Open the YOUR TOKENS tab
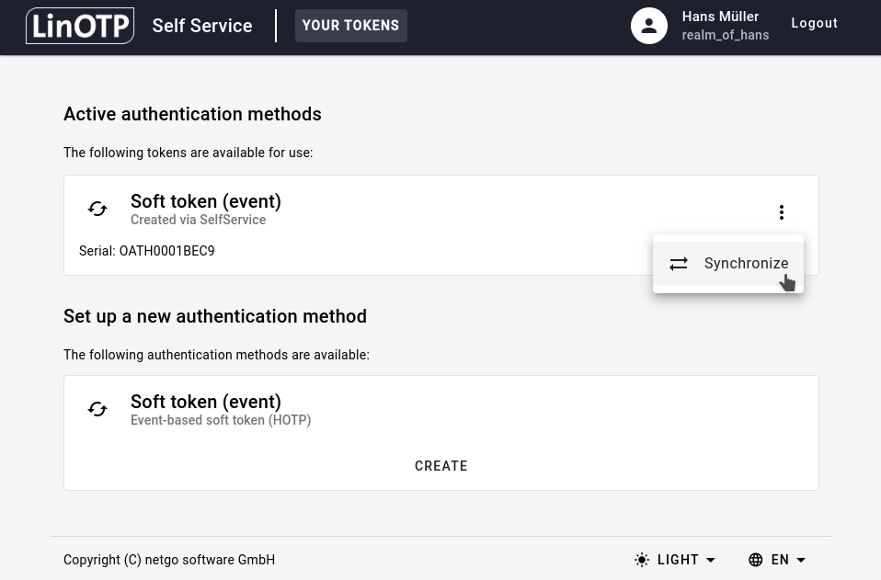This screenshot has width=881, height=580. [350, 26]
